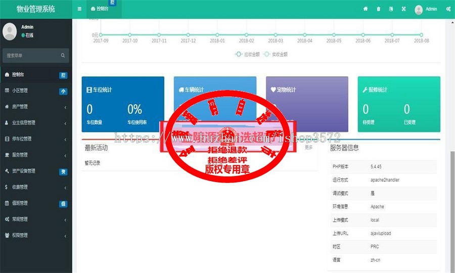Open the 车辆统计 card heading
This screenshot has height=273, width=455.
click(191, 90)
